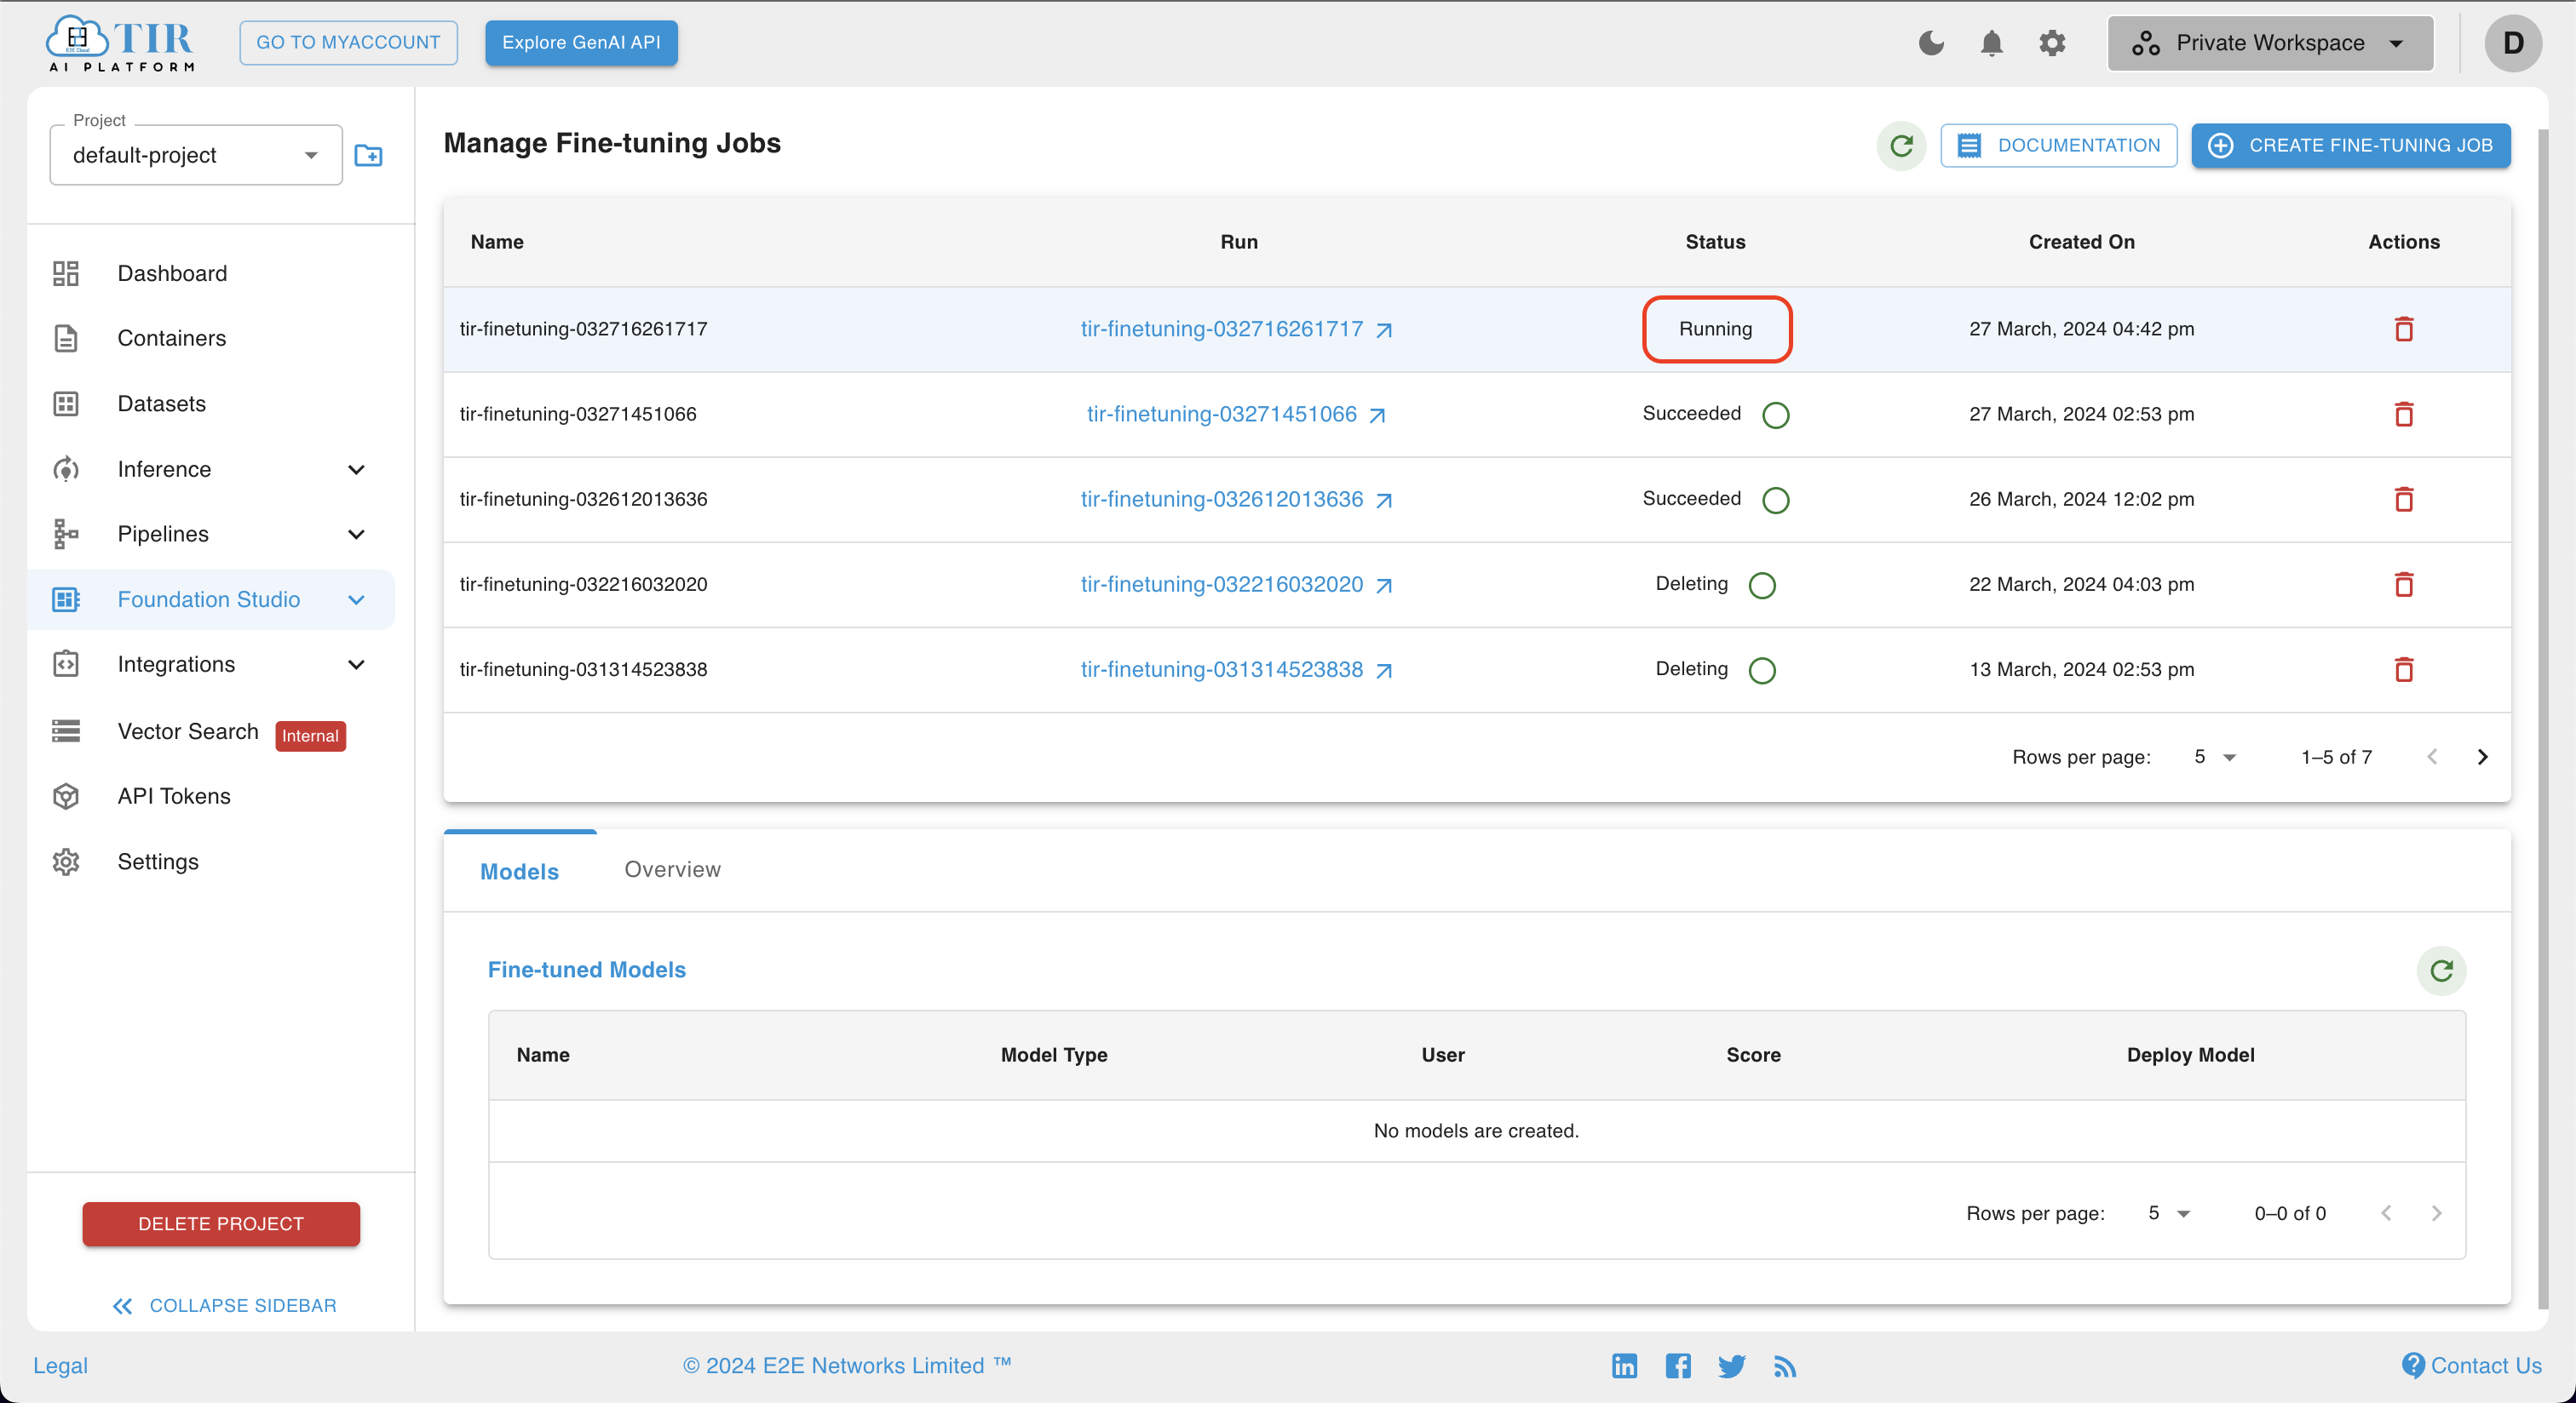Collapse the Foundation Studio menu chevron

(x=356, y=599)
